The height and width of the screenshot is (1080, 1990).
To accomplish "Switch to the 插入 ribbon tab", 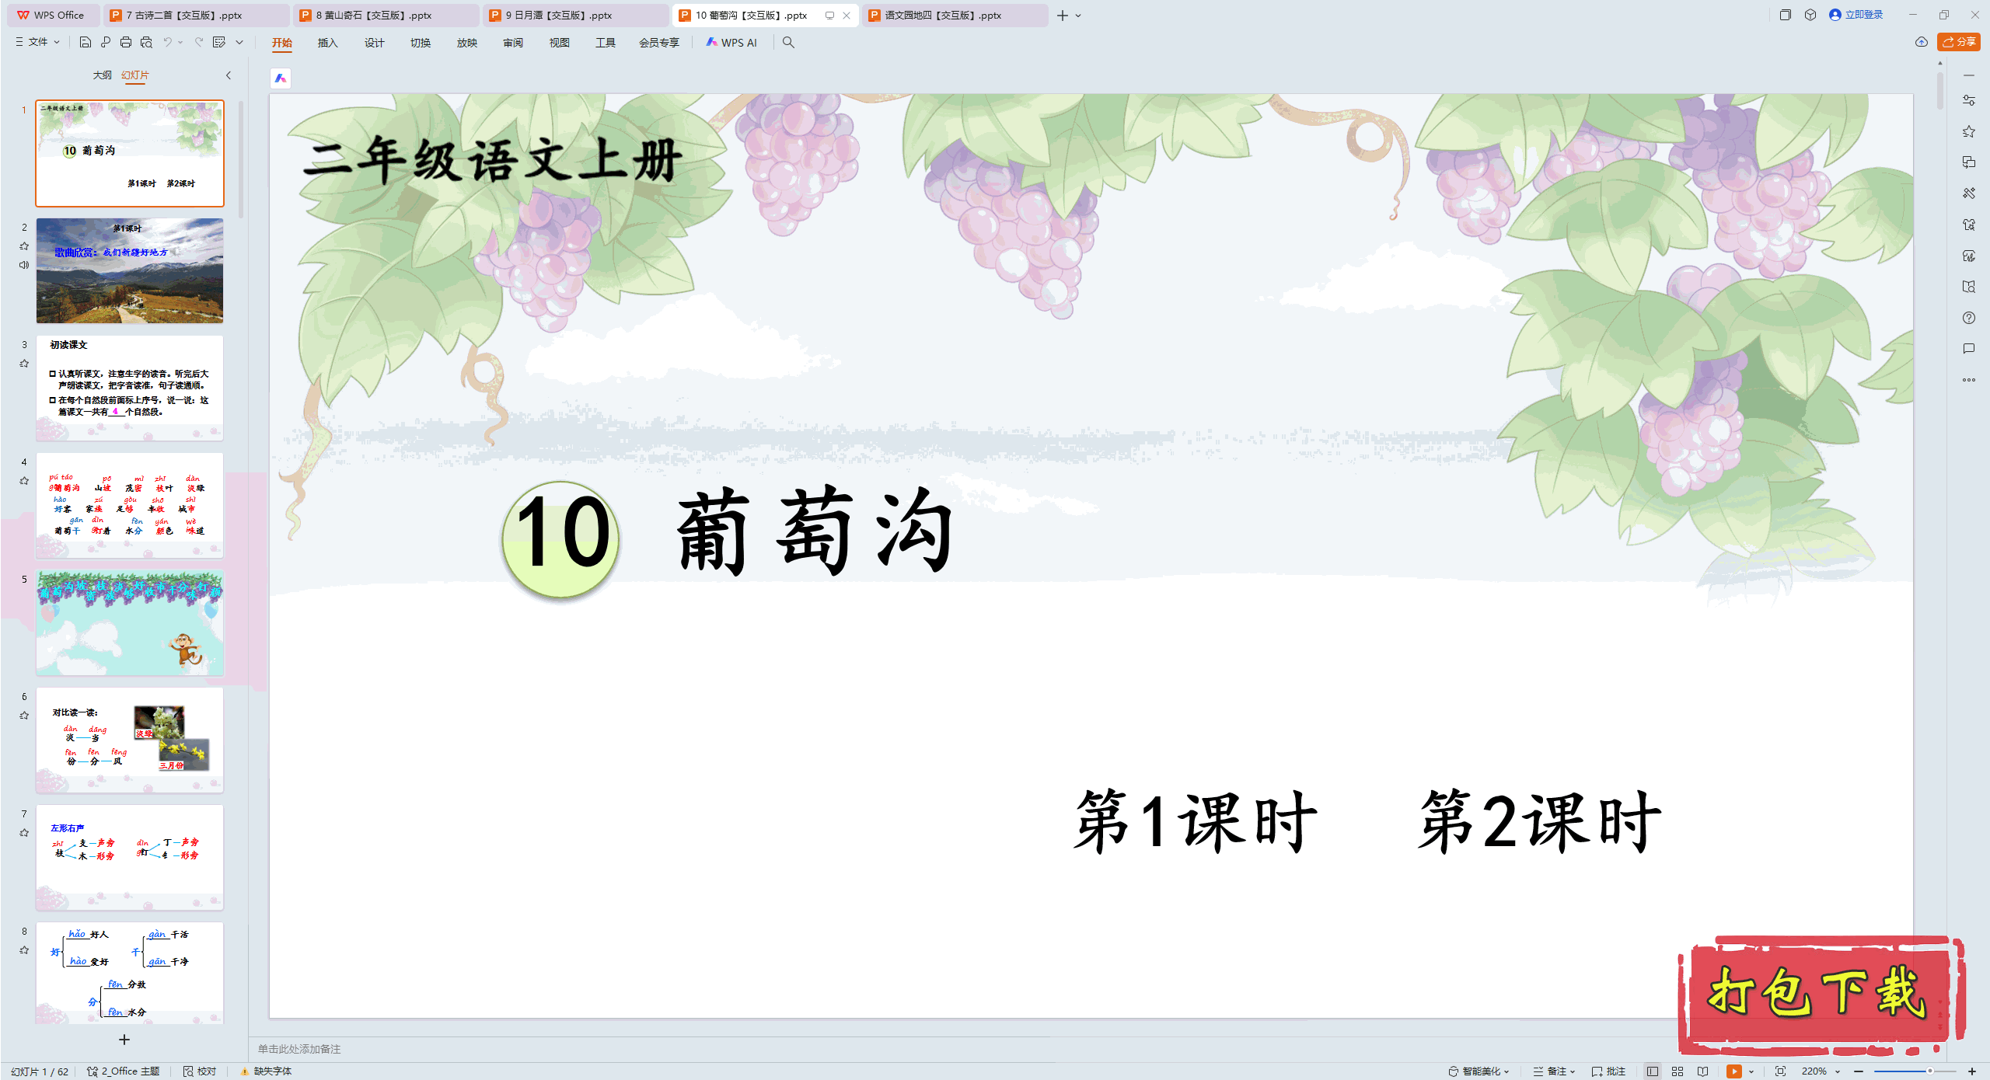I will (x=327, y=43).
